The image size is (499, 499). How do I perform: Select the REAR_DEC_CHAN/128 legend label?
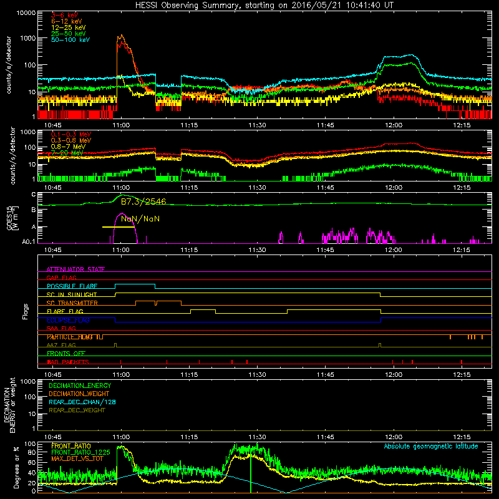click(x=82, y=402)
